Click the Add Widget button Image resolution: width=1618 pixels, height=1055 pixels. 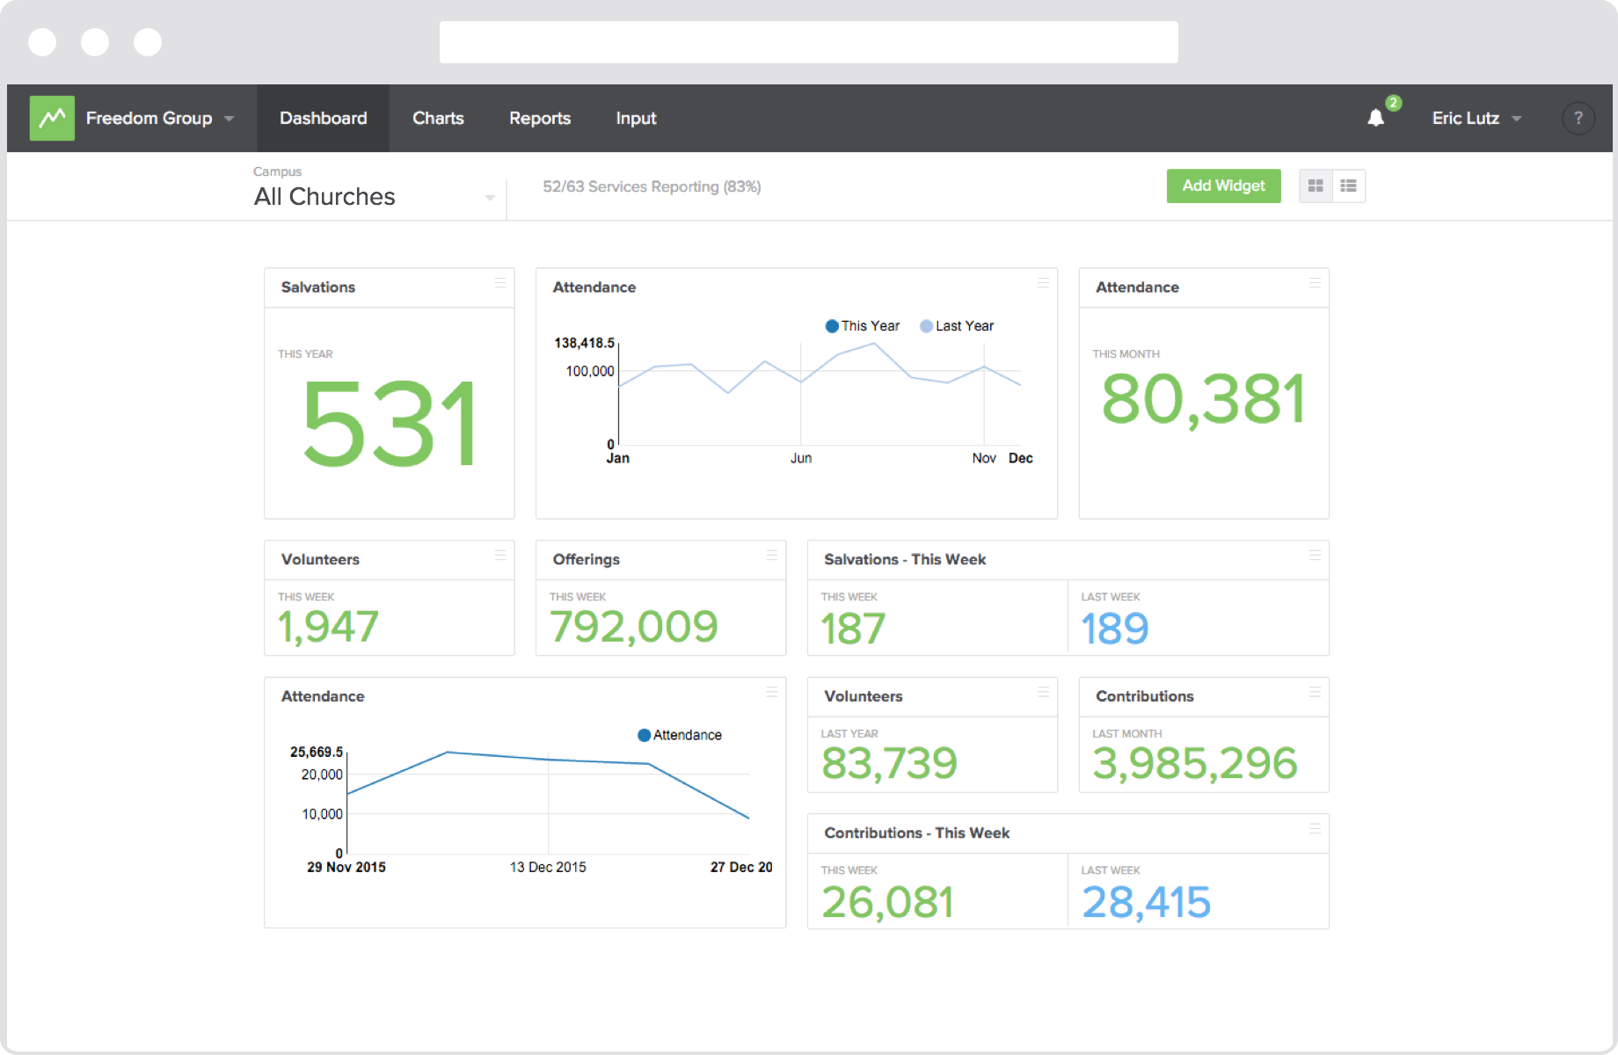pos(1223,186)
